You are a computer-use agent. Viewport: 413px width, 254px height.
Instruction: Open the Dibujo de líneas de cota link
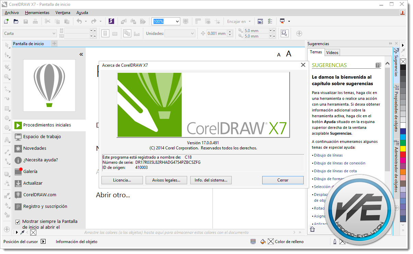pos(335,171)
